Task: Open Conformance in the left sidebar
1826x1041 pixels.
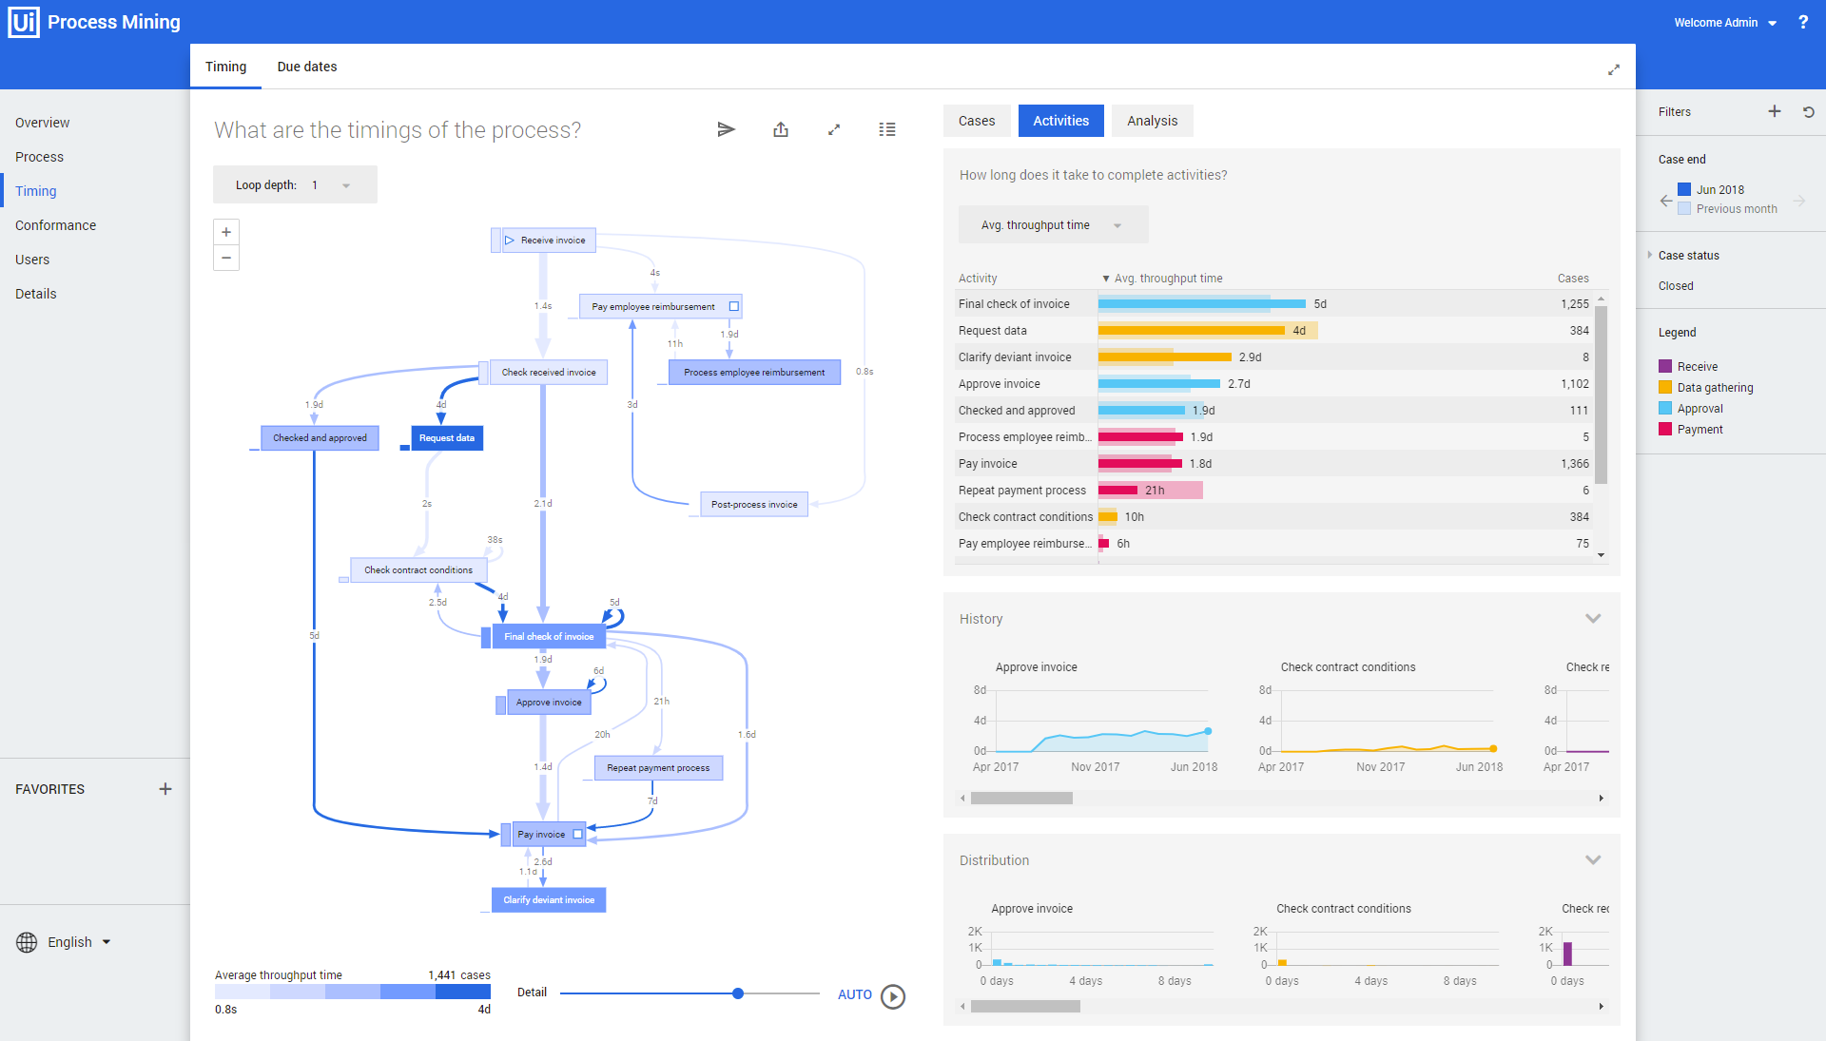Action: (55, 225)
